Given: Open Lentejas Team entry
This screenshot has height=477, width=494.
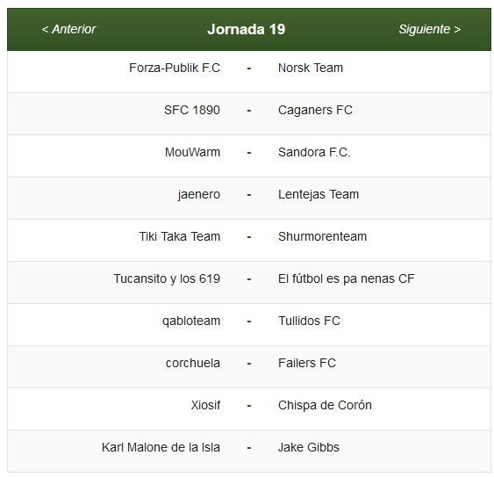Looking at the screenshot, I should click(319, 194).
